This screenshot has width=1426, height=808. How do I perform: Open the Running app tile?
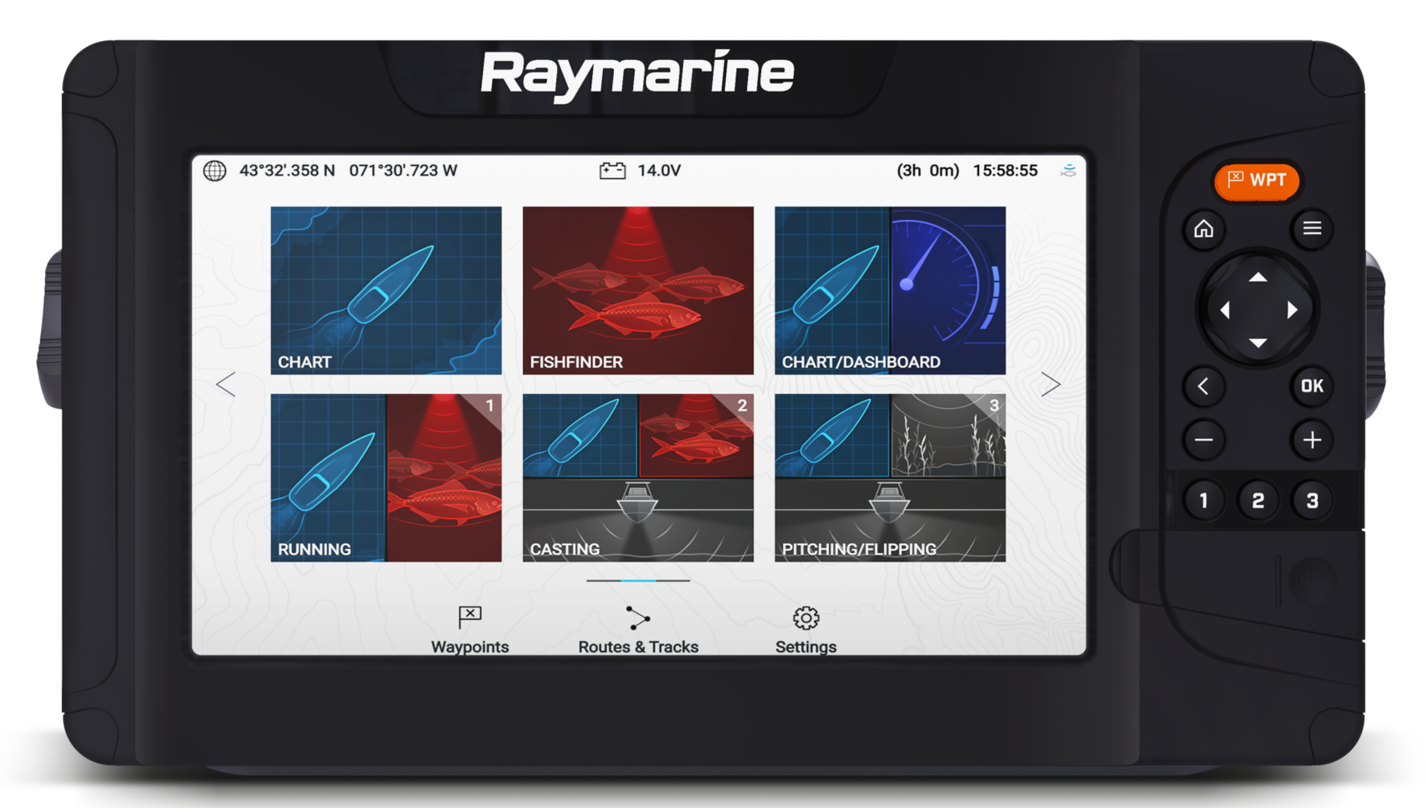pos(386,478)
